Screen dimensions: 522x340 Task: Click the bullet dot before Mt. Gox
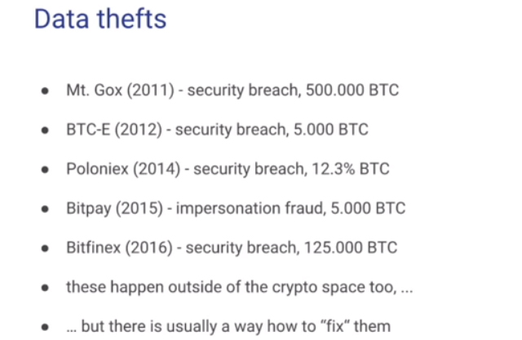pyautogui.click(x=45, y=91)
